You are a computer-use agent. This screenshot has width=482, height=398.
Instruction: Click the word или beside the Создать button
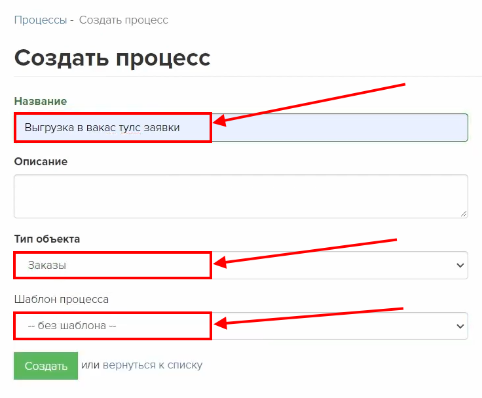[90, 365]
